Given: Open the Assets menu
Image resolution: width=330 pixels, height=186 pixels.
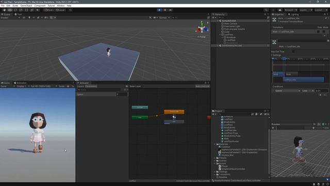Looking at the screenshot, I should point(15,6).
